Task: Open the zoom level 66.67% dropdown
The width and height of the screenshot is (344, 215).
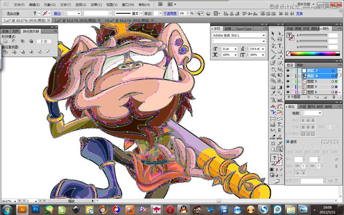Action: pos(15,201)
